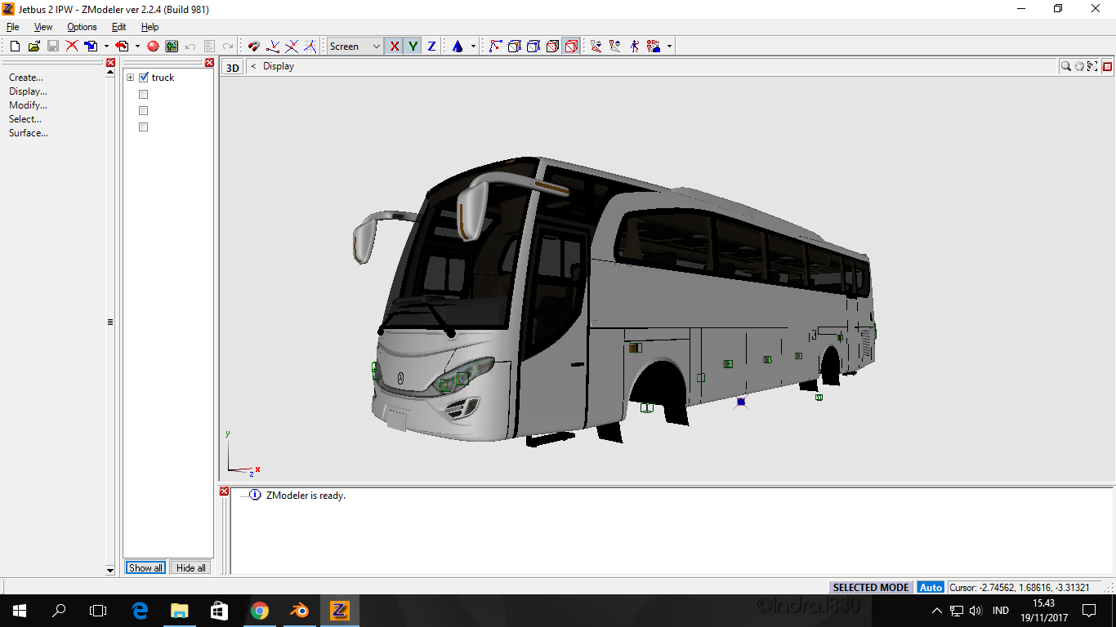Open the Screen coordinate system dropdown
Image resolution: width=1116 pixels, height=627 pixels.
tap(354, 47)
